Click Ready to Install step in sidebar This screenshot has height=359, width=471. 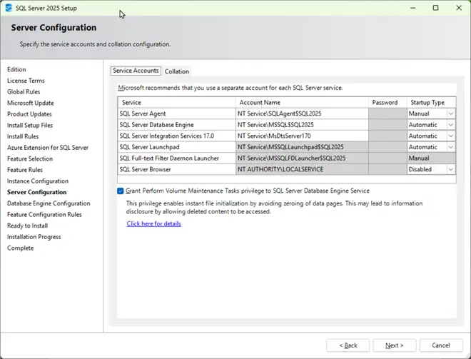28,226
